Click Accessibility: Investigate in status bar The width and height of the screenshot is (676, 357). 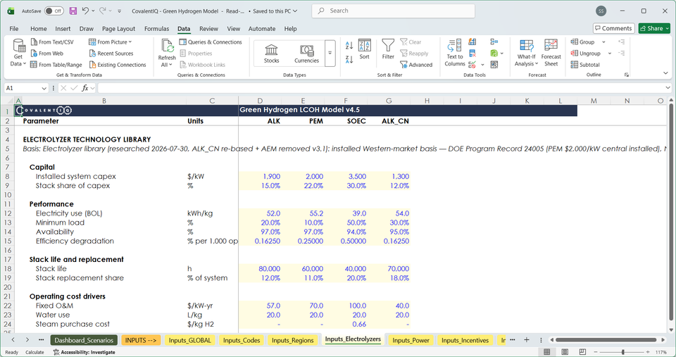(84, 352)
